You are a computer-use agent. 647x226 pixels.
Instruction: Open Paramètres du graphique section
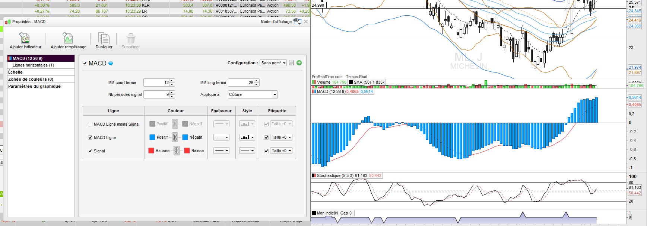point(41,86)
